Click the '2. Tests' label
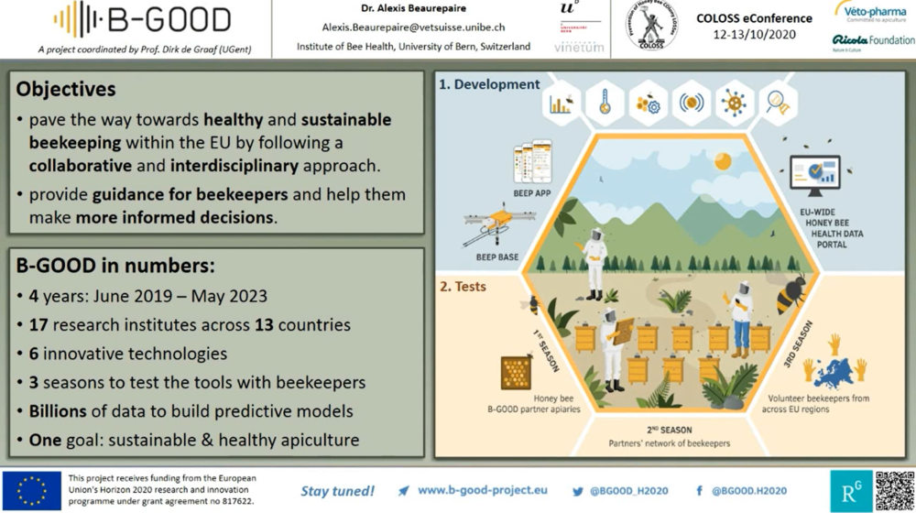916x513 pixels. point(463,287)
